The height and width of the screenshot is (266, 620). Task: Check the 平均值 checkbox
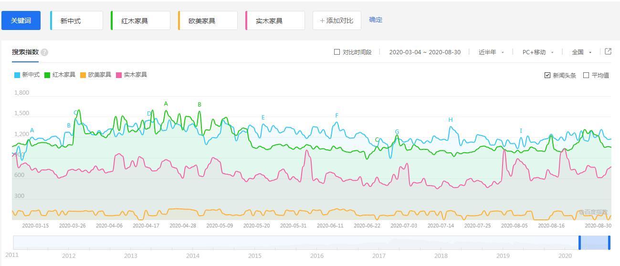point(586,75)
